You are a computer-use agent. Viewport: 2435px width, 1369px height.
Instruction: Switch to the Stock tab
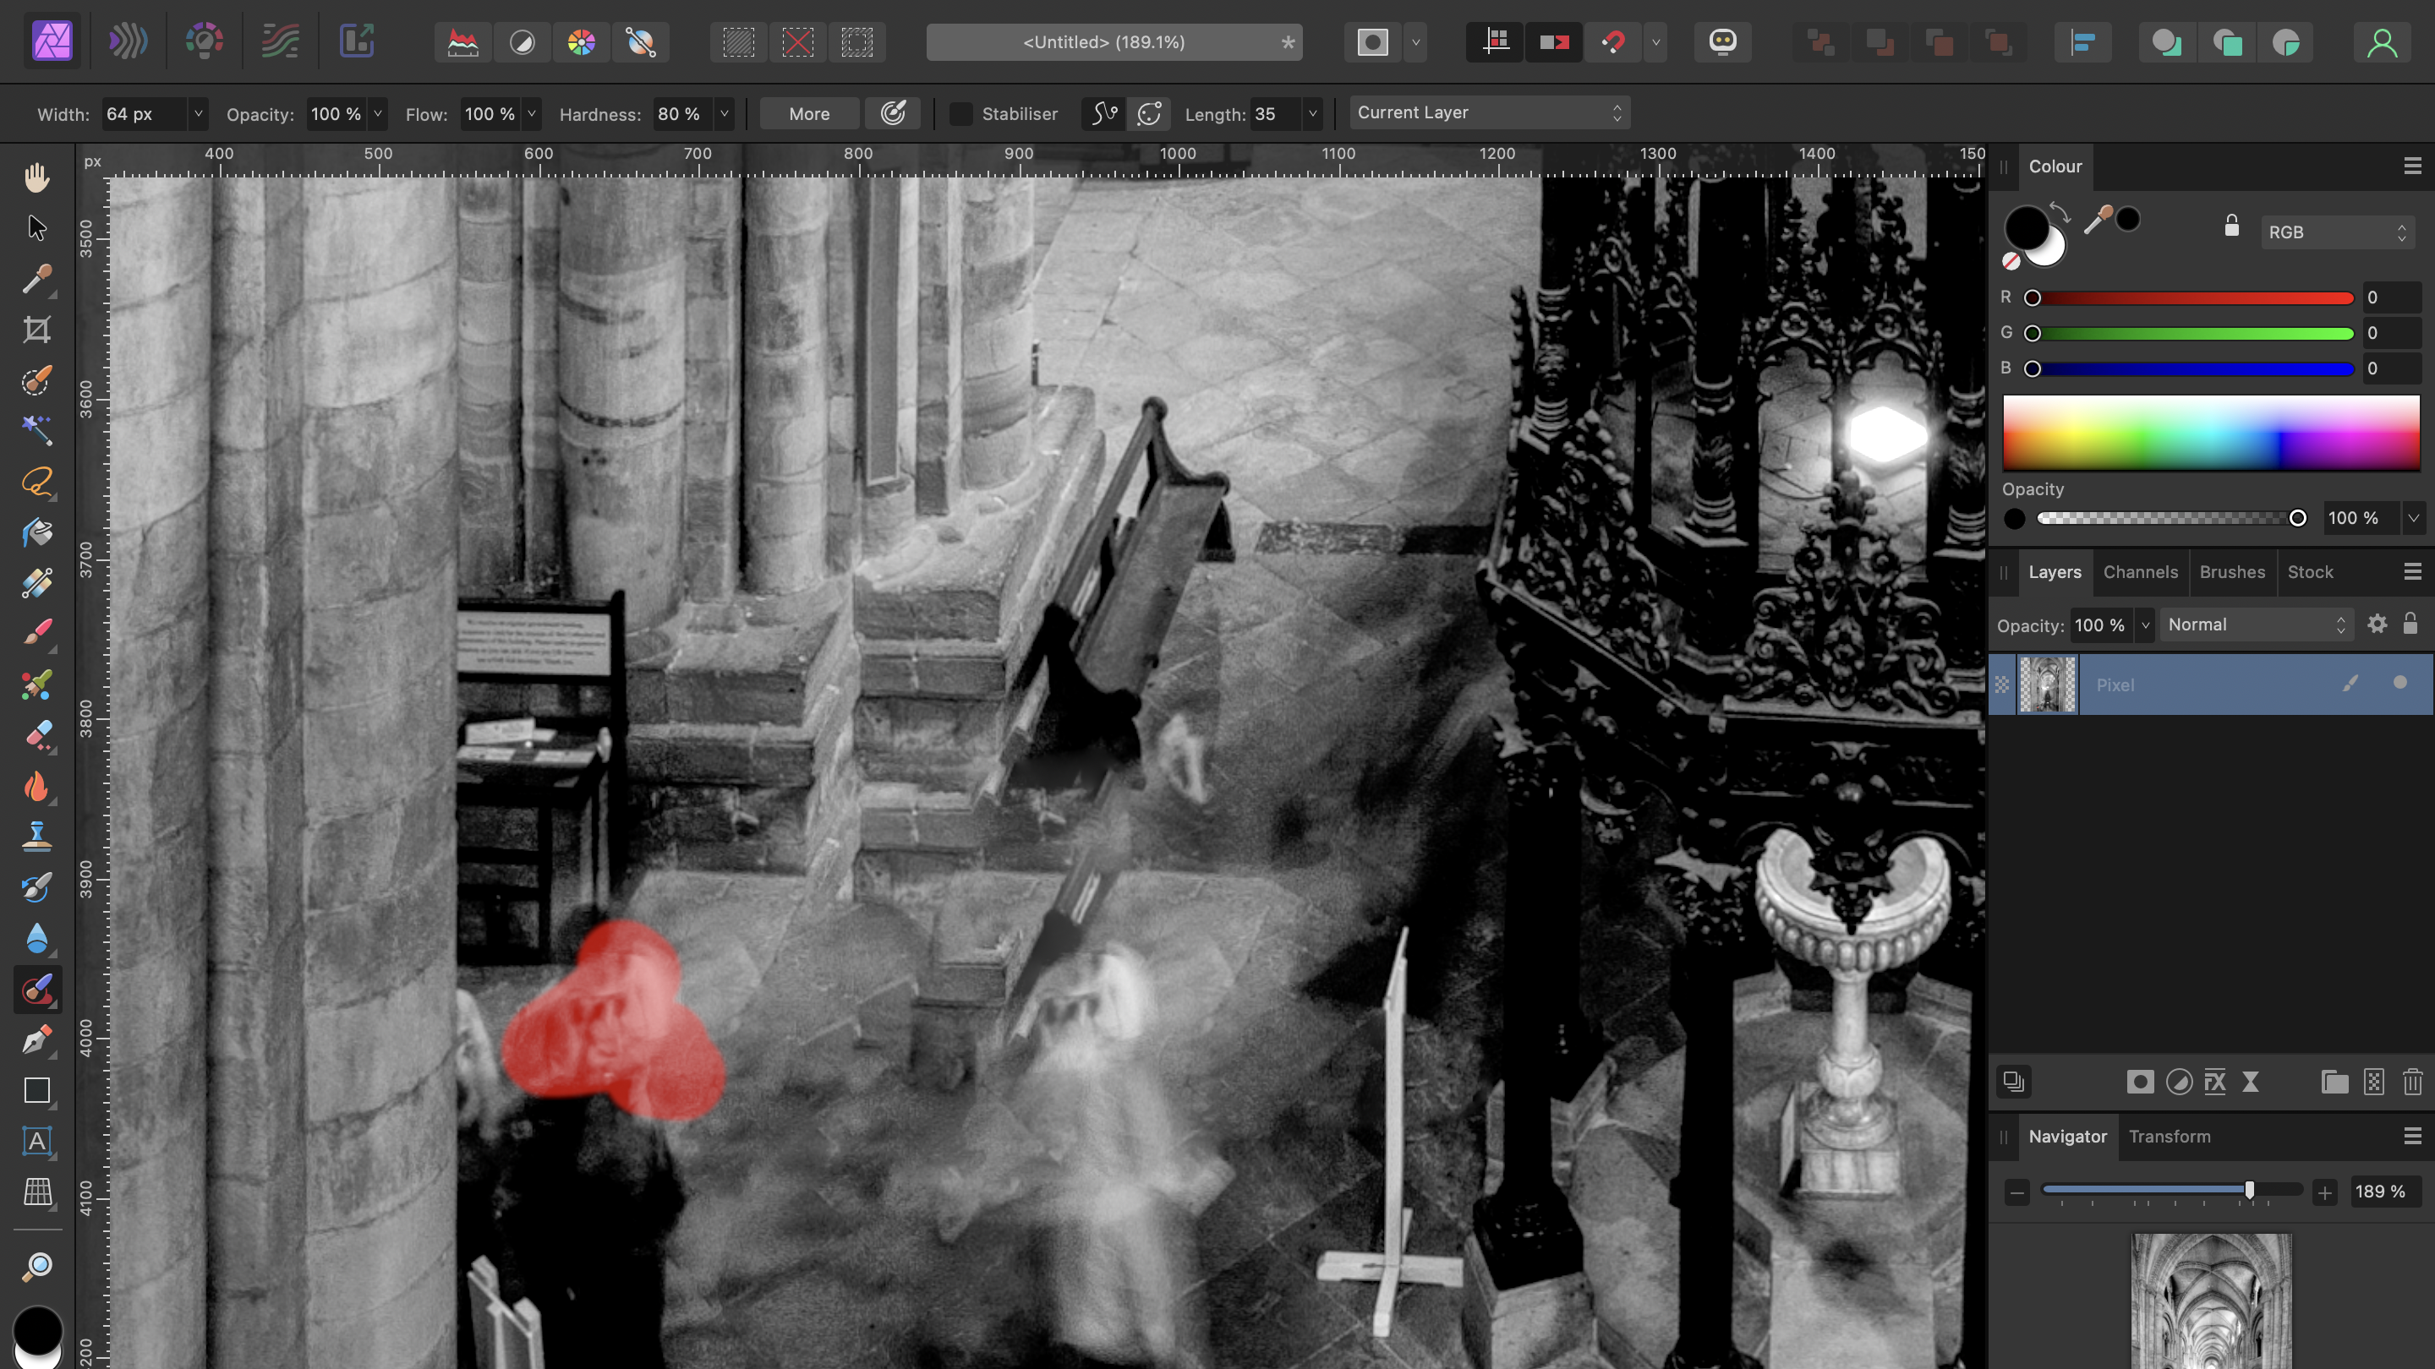coord(2310,573)
